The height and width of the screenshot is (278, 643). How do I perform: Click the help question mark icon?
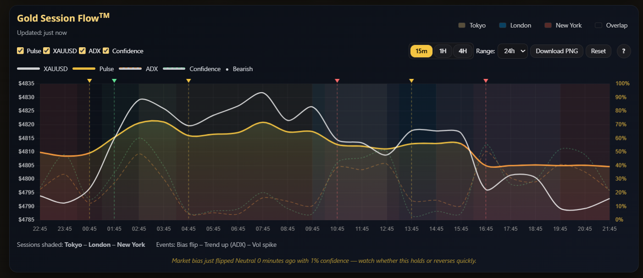(624, 51)
